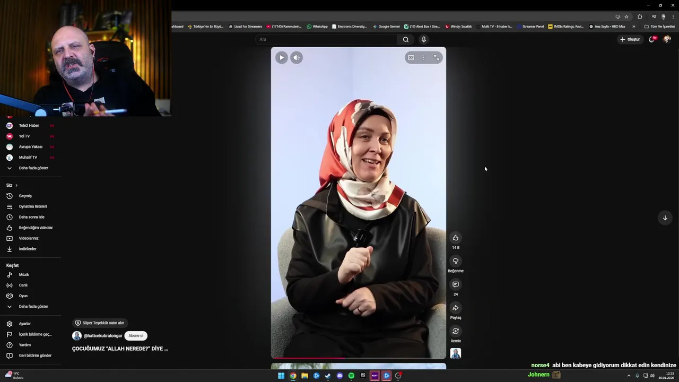Open Streamer Panel bookmark
The height and width of the screenshot is (382, 679).
(x=530, y=27)
